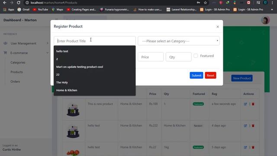Image resolution: width=277 pixels, height=156 pixels.
Task: Click the E-commerce cart icon
Action: tap(5, 53)
